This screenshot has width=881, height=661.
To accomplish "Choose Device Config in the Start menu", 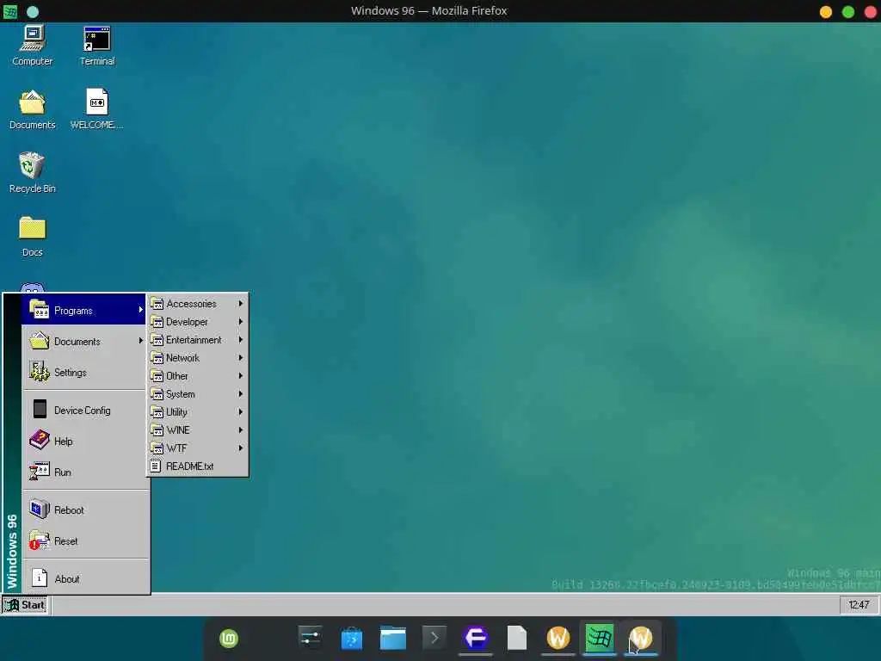I will pyautogui.click(x=84, y=411).
